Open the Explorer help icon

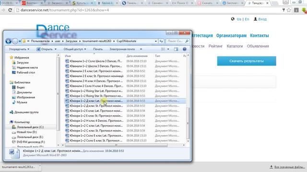(x=184, y=49)
